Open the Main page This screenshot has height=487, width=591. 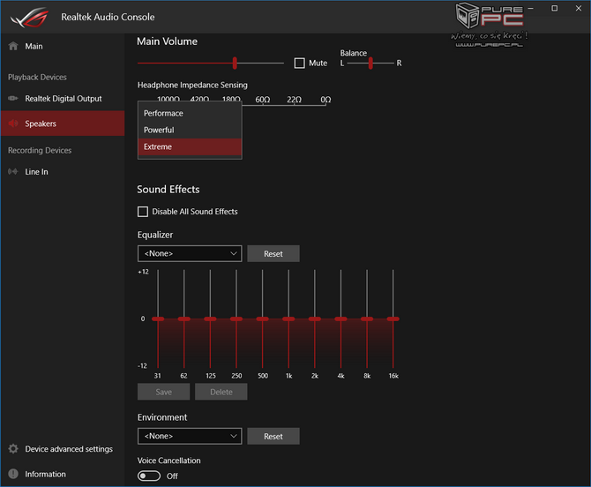click(63, 46)
